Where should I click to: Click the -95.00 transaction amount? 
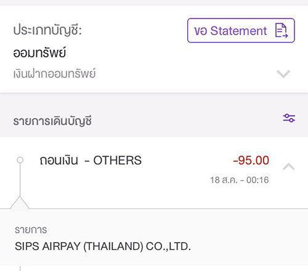pos(251,161)
